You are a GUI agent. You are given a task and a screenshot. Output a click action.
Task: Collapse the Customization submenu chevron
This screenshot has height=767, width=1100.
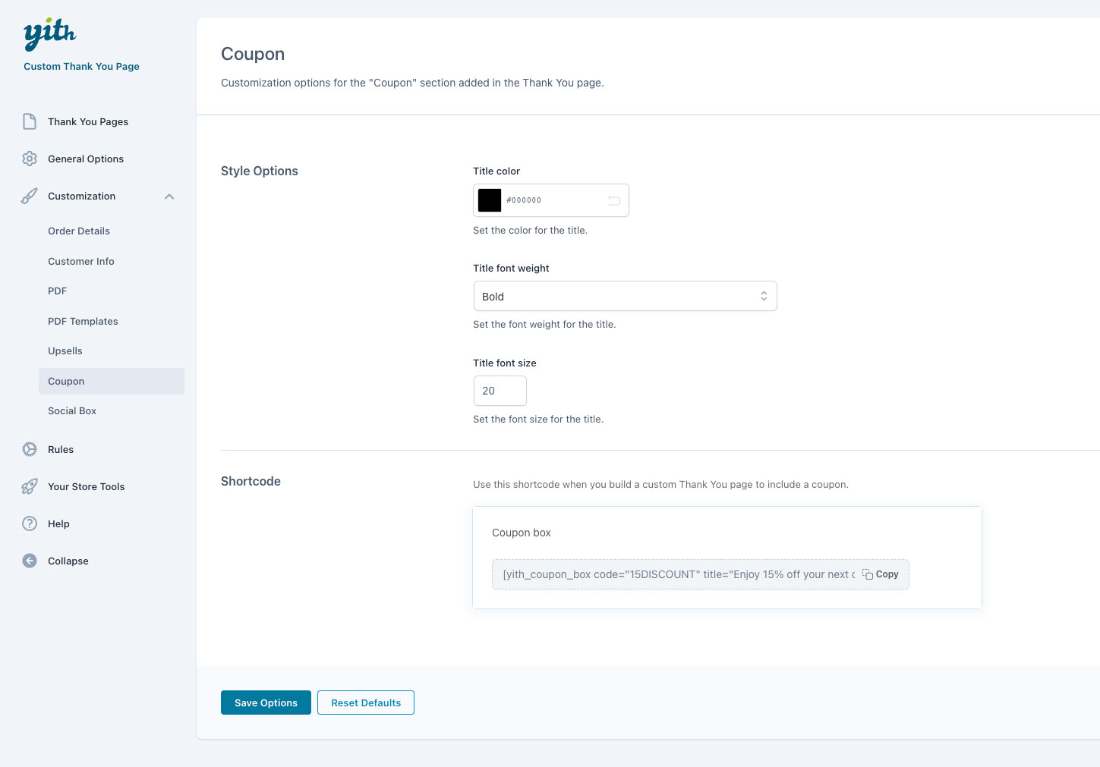click(169, 196)
